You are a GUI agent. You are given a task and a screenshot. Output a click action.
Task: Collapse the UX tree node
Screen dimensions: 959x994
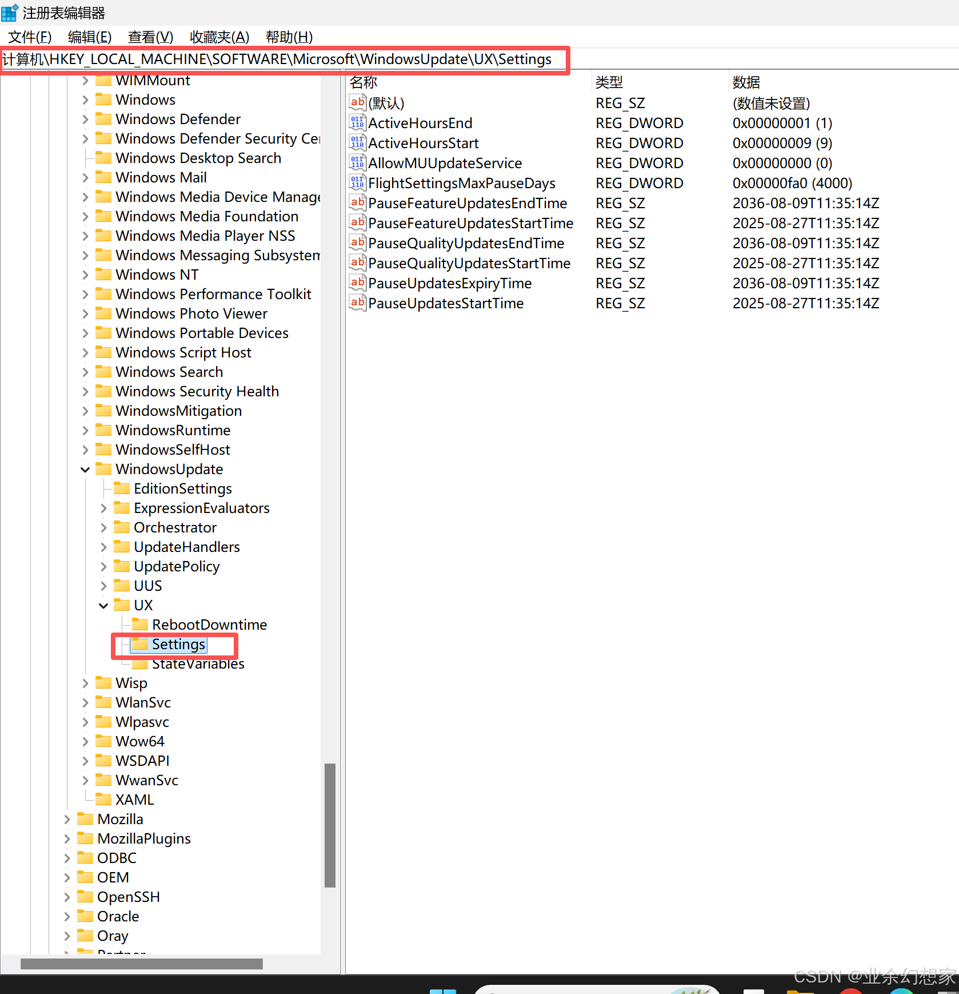pyautogui.click(x=103, y=606)
